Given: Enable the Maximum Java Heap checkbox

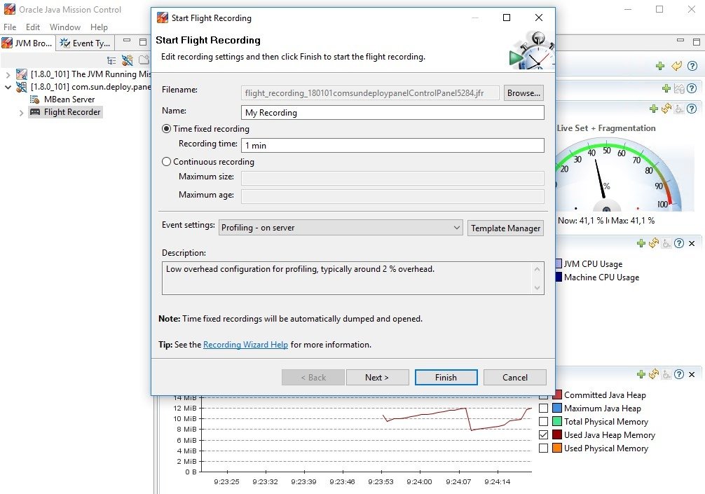Looking at the screenshot, I should (543, 408).
